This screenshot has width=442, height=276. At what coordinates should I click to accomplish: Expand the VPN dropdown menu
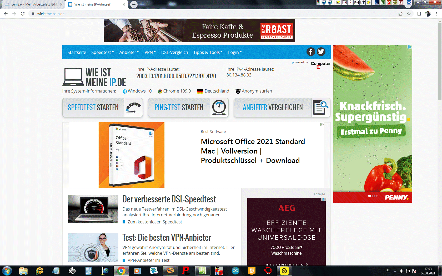click(150, 52)
